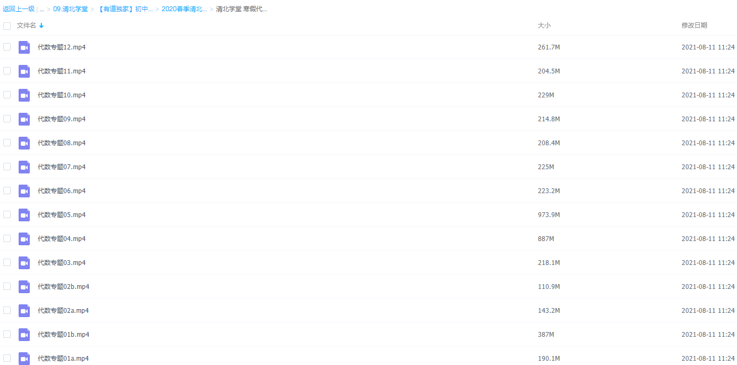Open the file 代数专题09.mp4
The image size is (737, 365).
click(x=61, y=119)
